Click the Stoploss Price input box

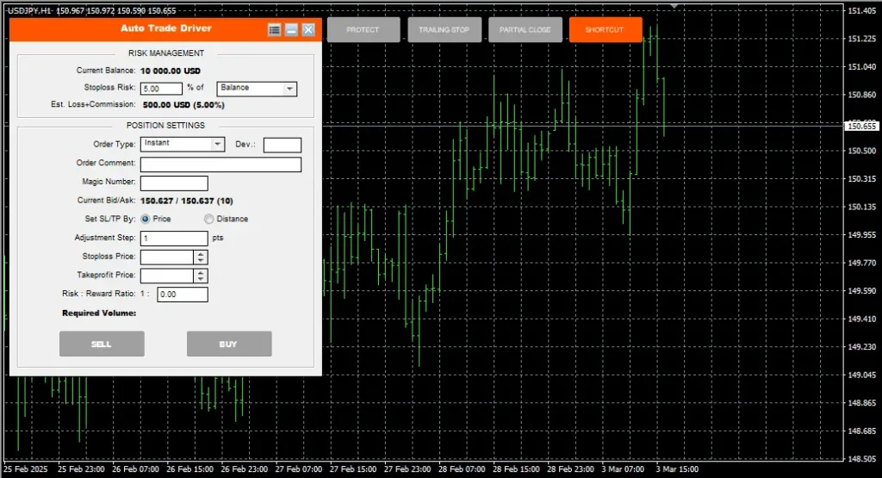[x=167, y=257]
